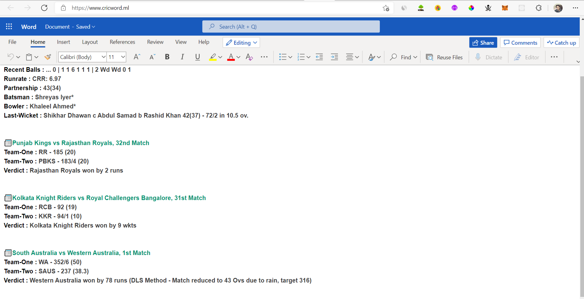
Task: Switch to the View tab
Action: 181,42
